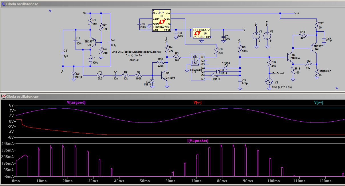The width and height of the screenshot is (345, 186).
Task: Click the V2 sine source symbol
Action: click(x=269, y=82)
